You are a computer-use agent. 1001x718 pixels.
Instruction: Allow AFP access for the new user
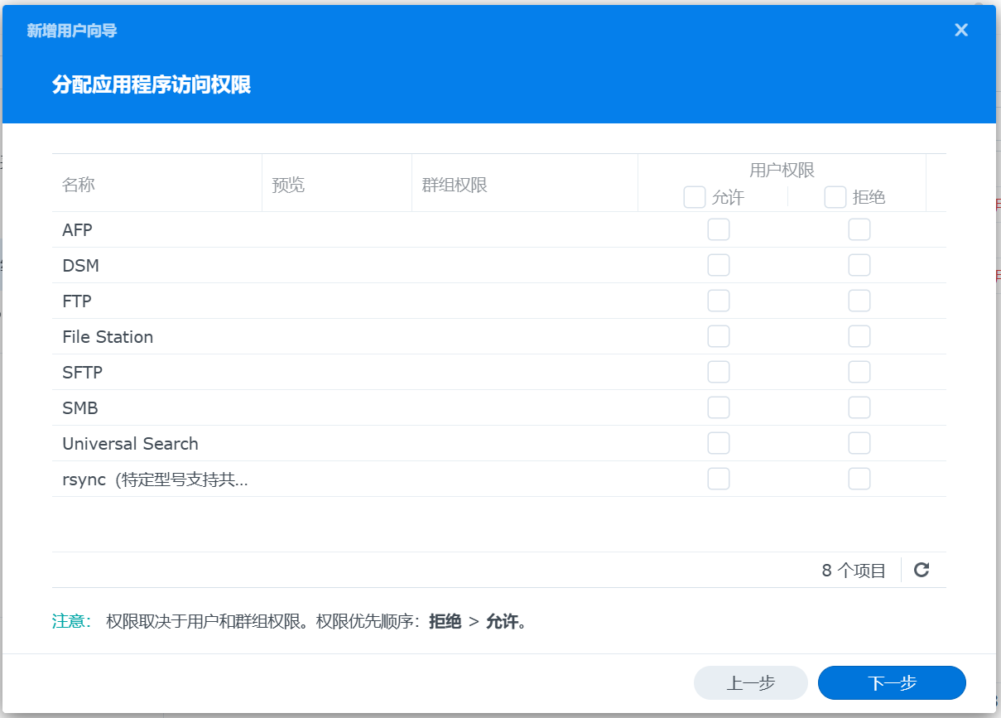[719, 229]
